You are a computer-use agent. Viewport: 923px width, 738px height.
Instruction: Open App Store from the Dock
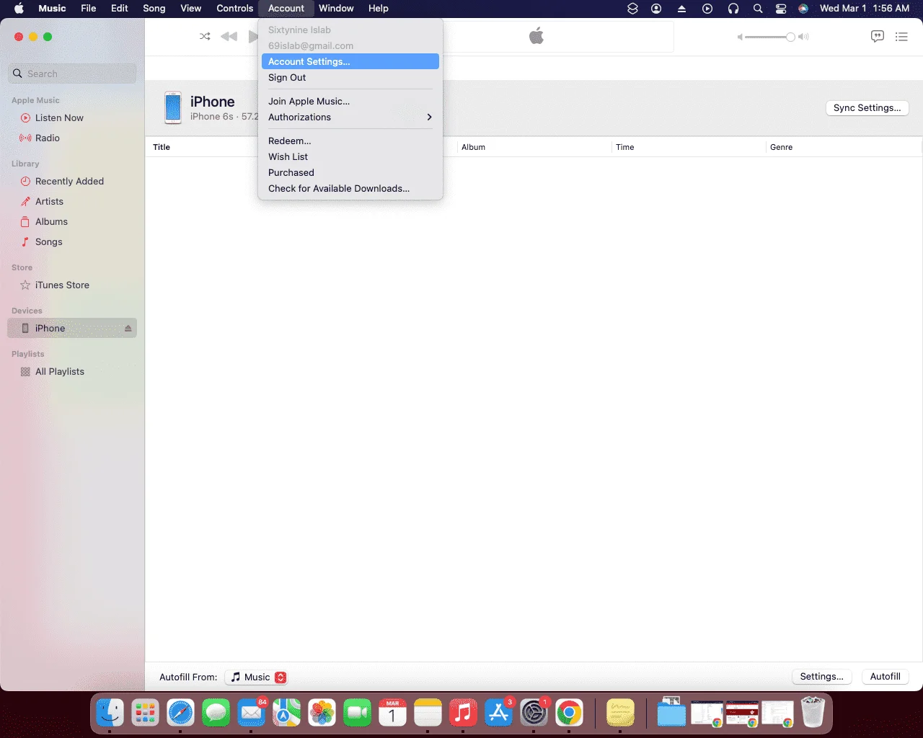tap(498, 713)
